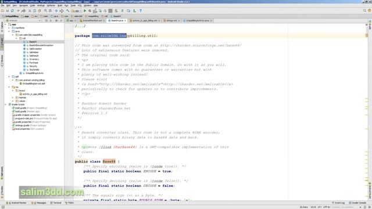Image resolution: width=372 pixels, height=209 pixels.
Task: Click the Help question mark icon
Action: (141, 10)
